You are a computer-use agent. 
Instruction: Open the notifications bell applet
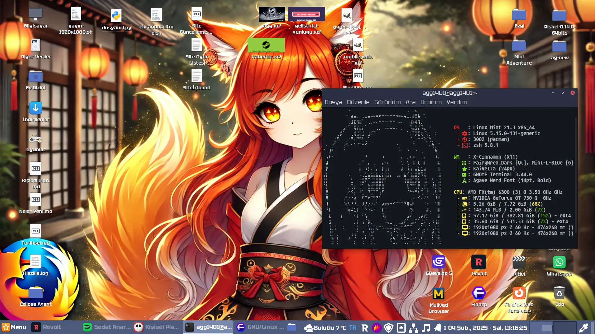point(438,328)
